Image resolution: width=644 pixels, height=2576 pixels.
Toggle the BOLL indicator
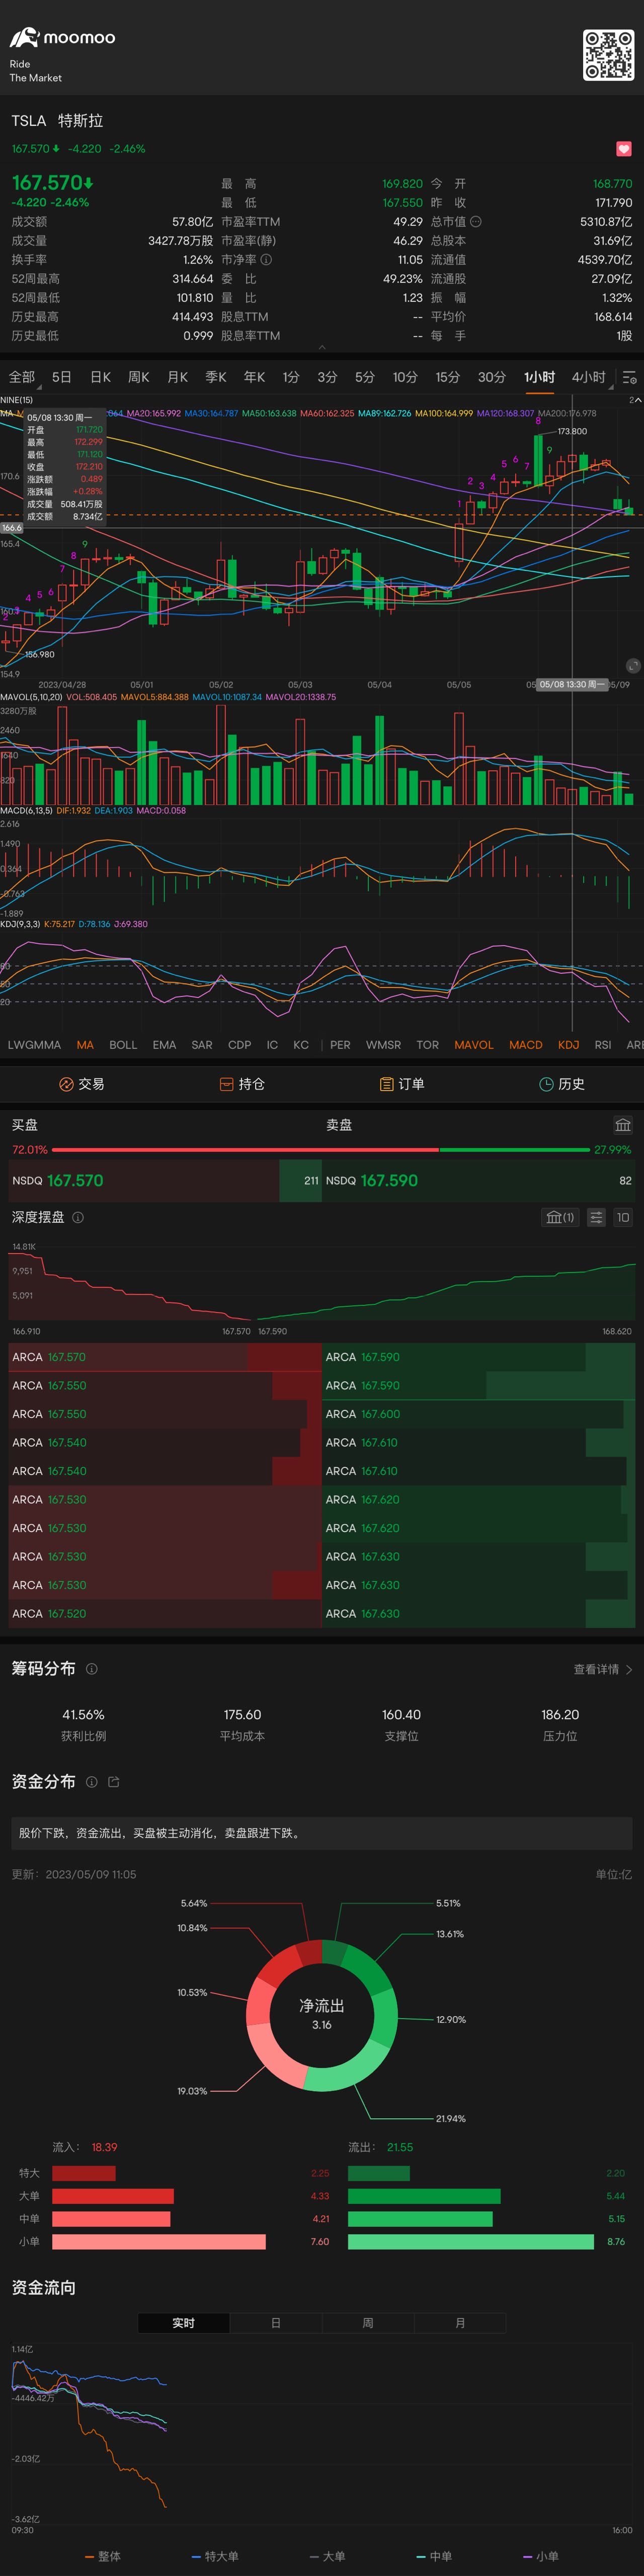(123, 1045)
